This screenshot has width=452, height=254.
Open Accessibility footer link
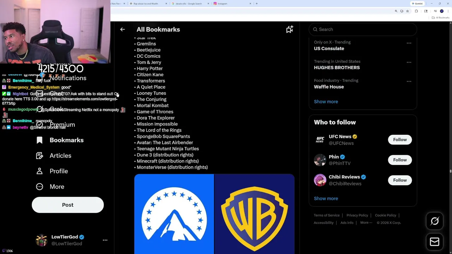coord(323,223)
